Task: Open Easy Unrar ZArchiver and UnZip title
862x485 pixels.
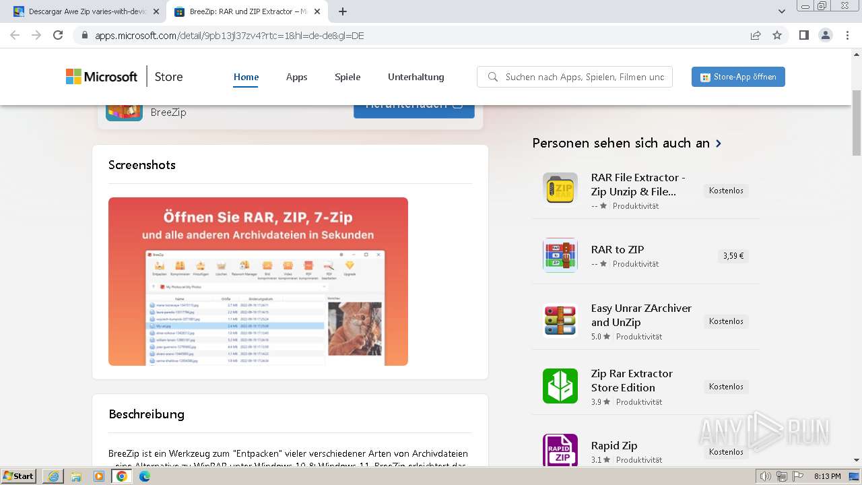Action: pos(641,315)
